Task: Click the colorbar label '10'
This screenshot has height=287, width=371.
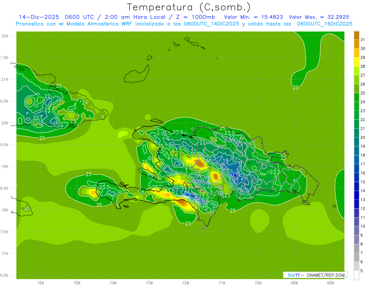Action: point(363,226)
